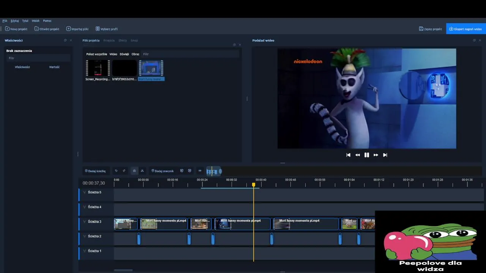Click Dodaj znacznik to add marker
This screenshot has width=486, height=273.
163,171
